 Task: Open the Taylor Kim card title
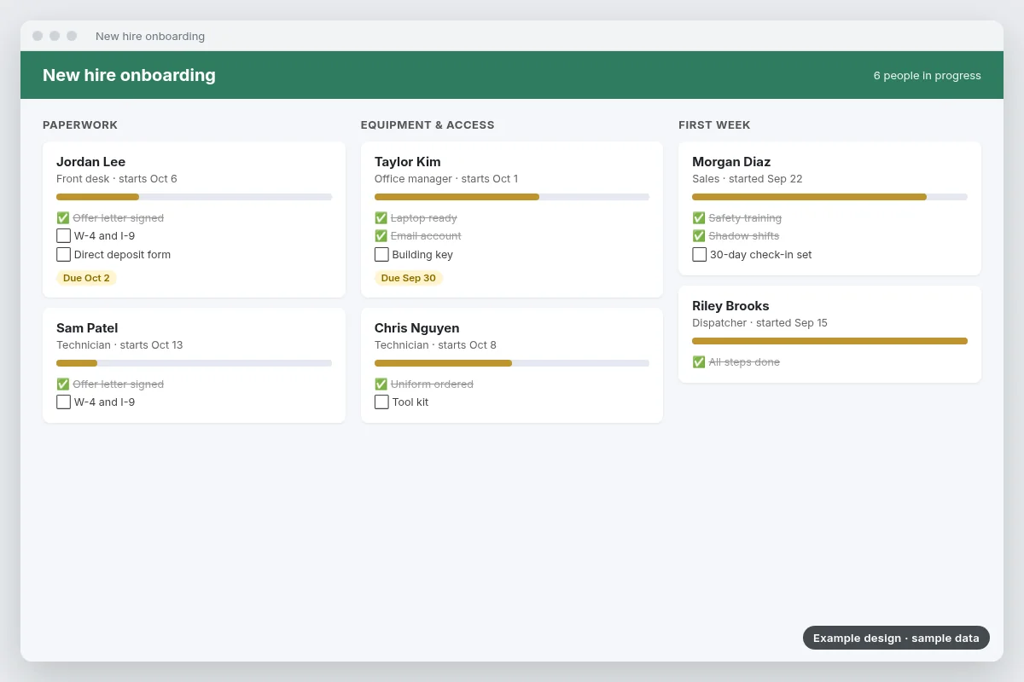point(408,162)
